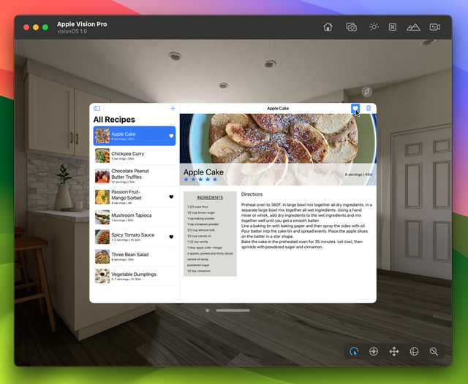Image resolution: width=468 pixels, height=384 pixels.
Task: Delete the recipe with the trash icon
Action: click(x=369, y=108)
